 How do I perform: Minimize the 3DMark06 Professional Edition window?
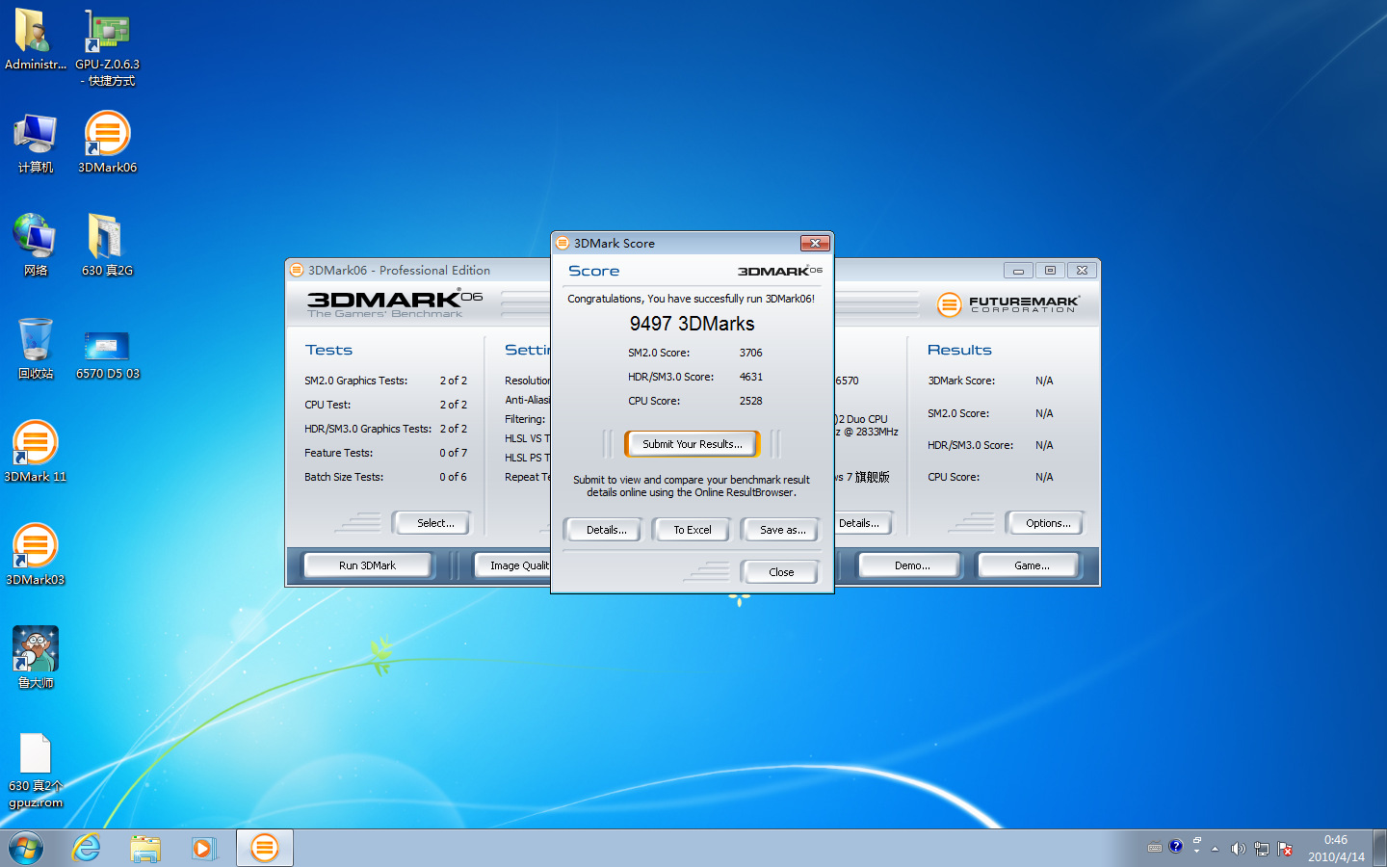click(x=1018, y=271)
